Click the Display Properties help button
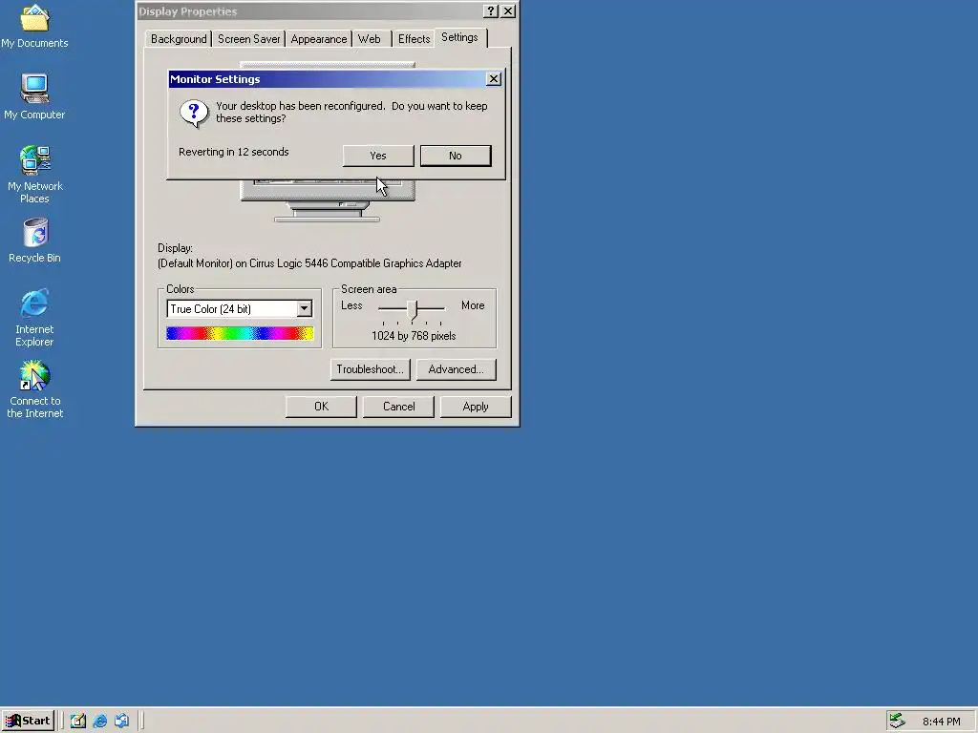 click(491, 11)
